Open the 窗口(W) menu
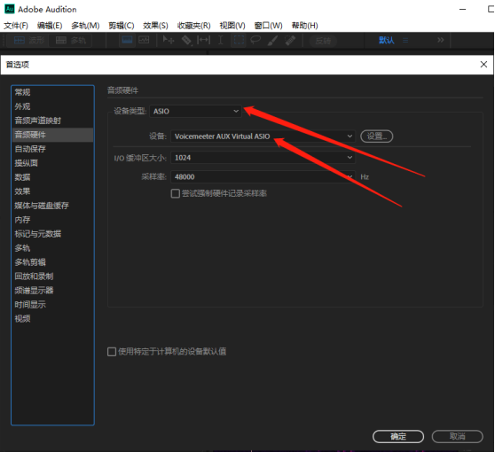This screenshot has height=452, width=495. pyautogui.click(x=268, y=26)
